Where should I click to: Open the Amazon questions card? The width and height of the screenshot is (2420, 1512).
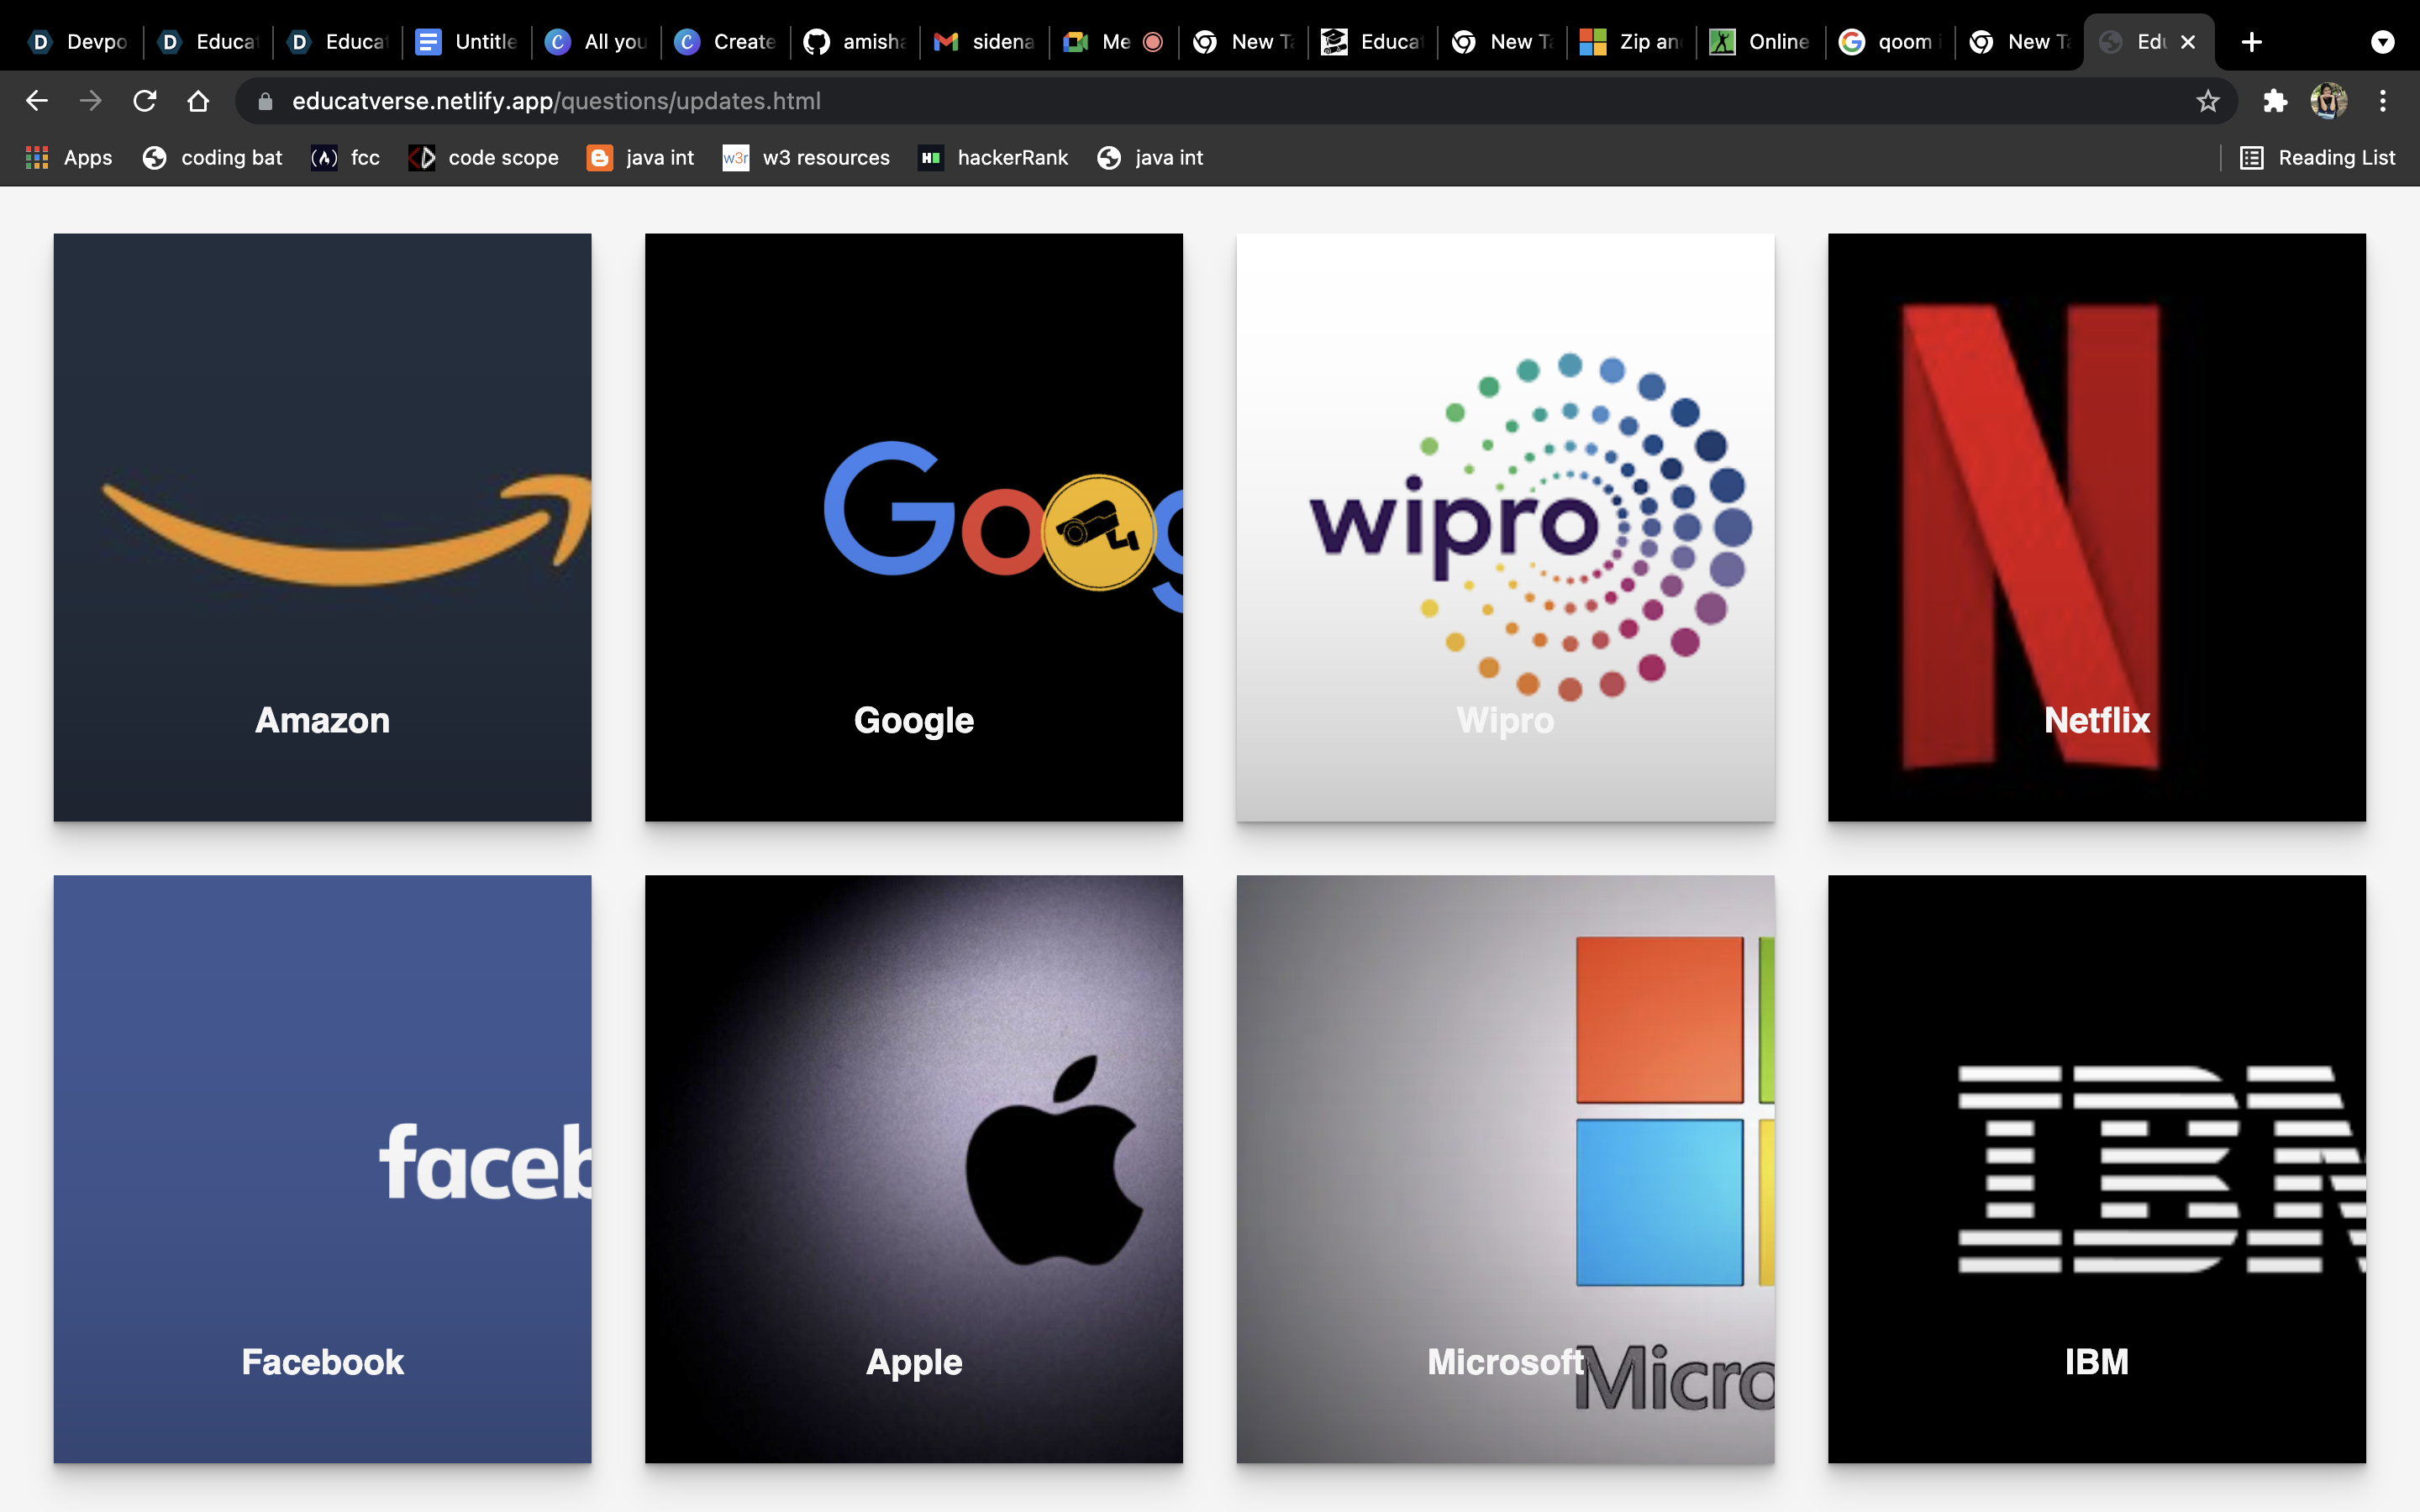click(x=322, y=527)
